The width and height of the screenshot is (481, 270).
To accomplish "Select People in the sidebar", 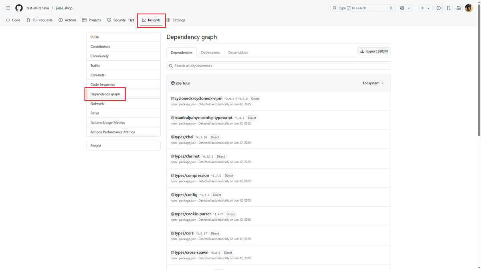I will click(x=123, y=146).
